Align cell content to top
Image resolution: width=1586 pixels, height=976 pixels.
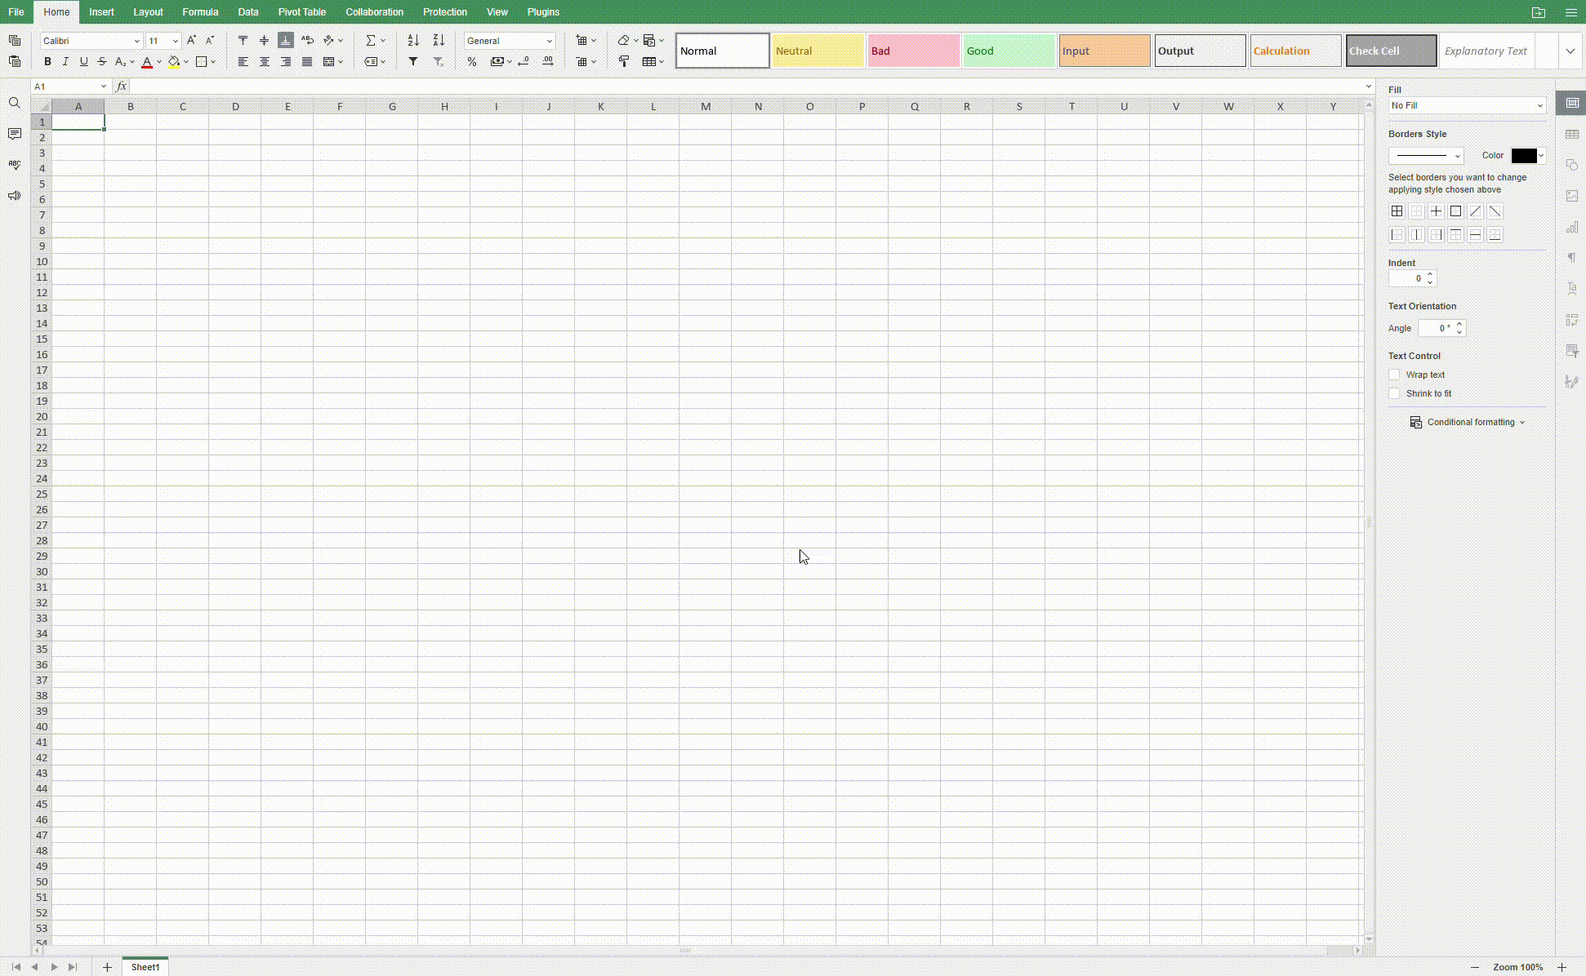pos(243,40)
